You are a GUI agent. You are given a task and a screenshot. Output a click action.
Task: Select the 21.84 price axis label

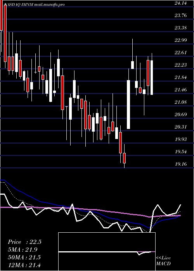pos(180,77)
